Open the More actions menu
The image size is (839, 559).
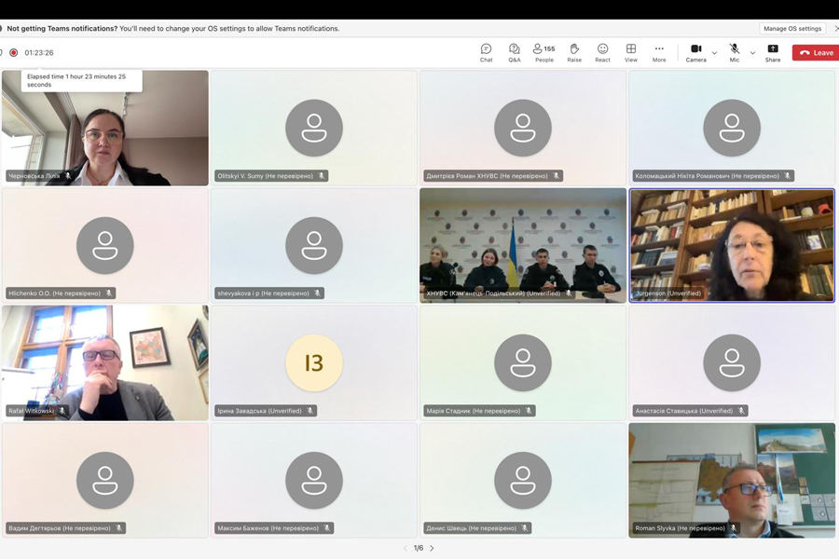pyautogui.click(x=659, y=52)
